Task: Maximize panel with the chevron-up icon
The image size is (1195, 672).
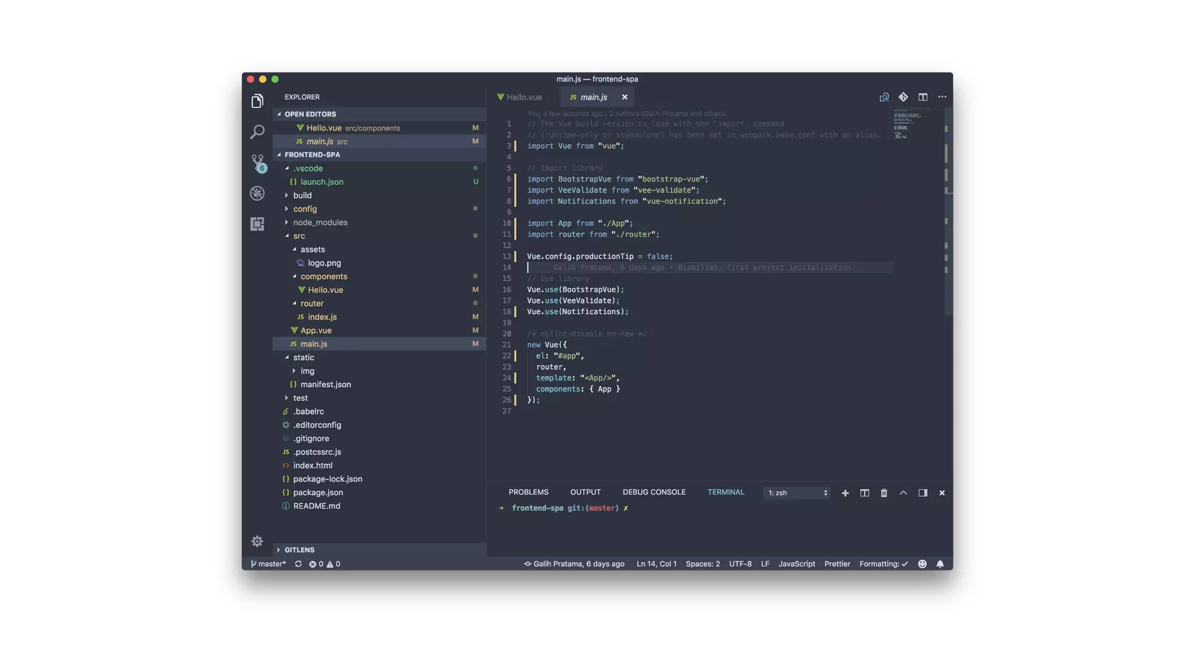Action: click(x=903, y=493)
